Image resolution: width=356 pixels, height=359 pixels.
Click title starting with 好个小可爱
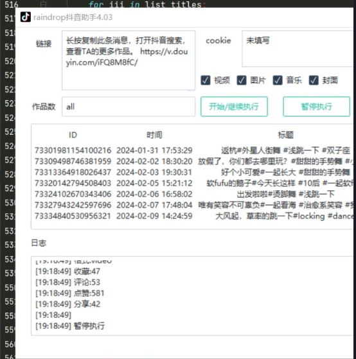point(285,172)
